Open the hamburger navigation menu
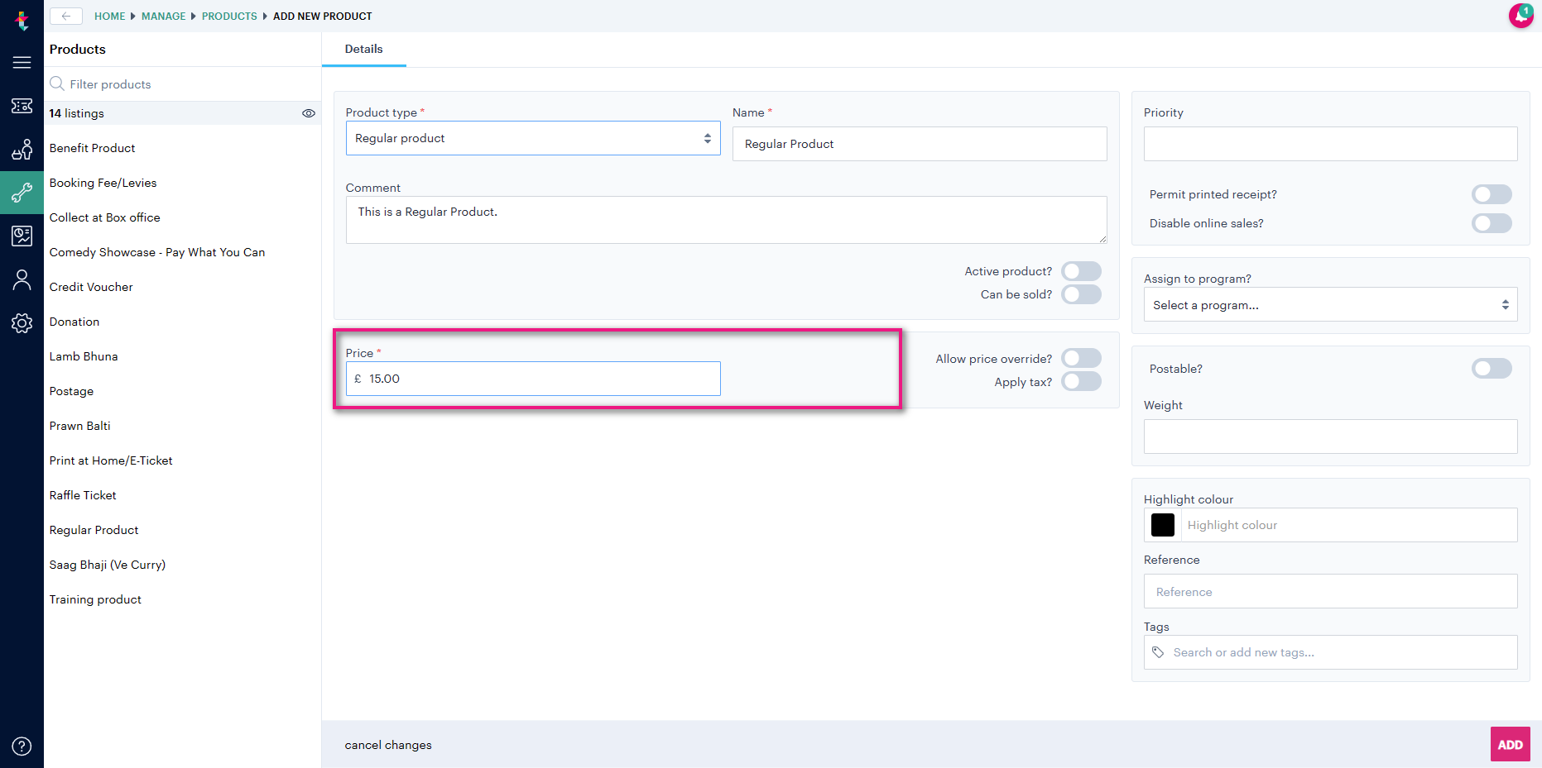1542x768 pixels. (x=22, y=62)
